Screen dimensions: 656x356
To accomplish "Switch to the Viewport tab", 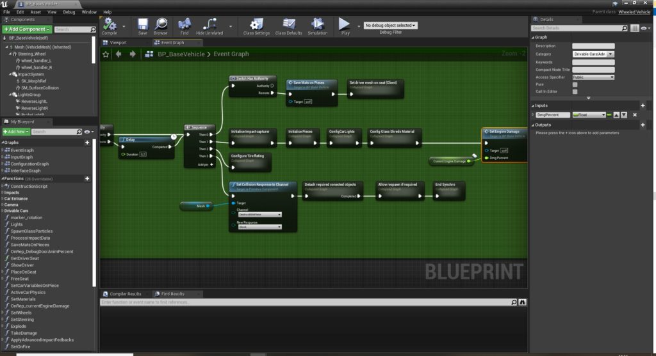I will 118,43.
